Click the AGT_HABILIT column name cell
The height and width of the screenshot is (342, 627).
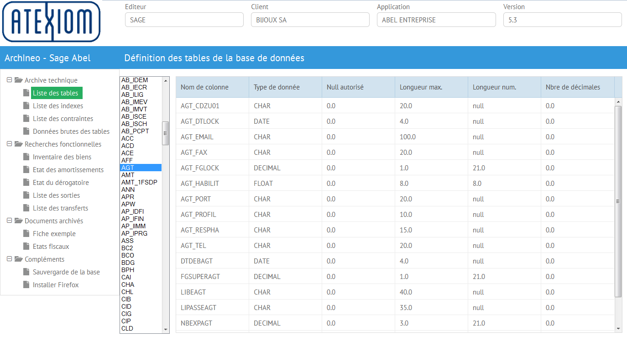[x=212, y=184]
